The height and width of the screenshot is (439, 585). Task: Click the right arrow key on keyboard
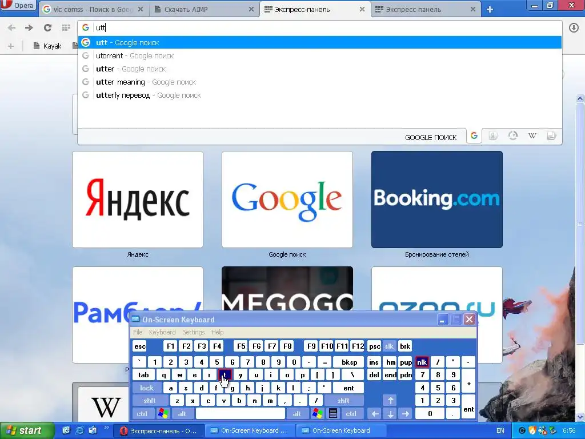(406, 414)
